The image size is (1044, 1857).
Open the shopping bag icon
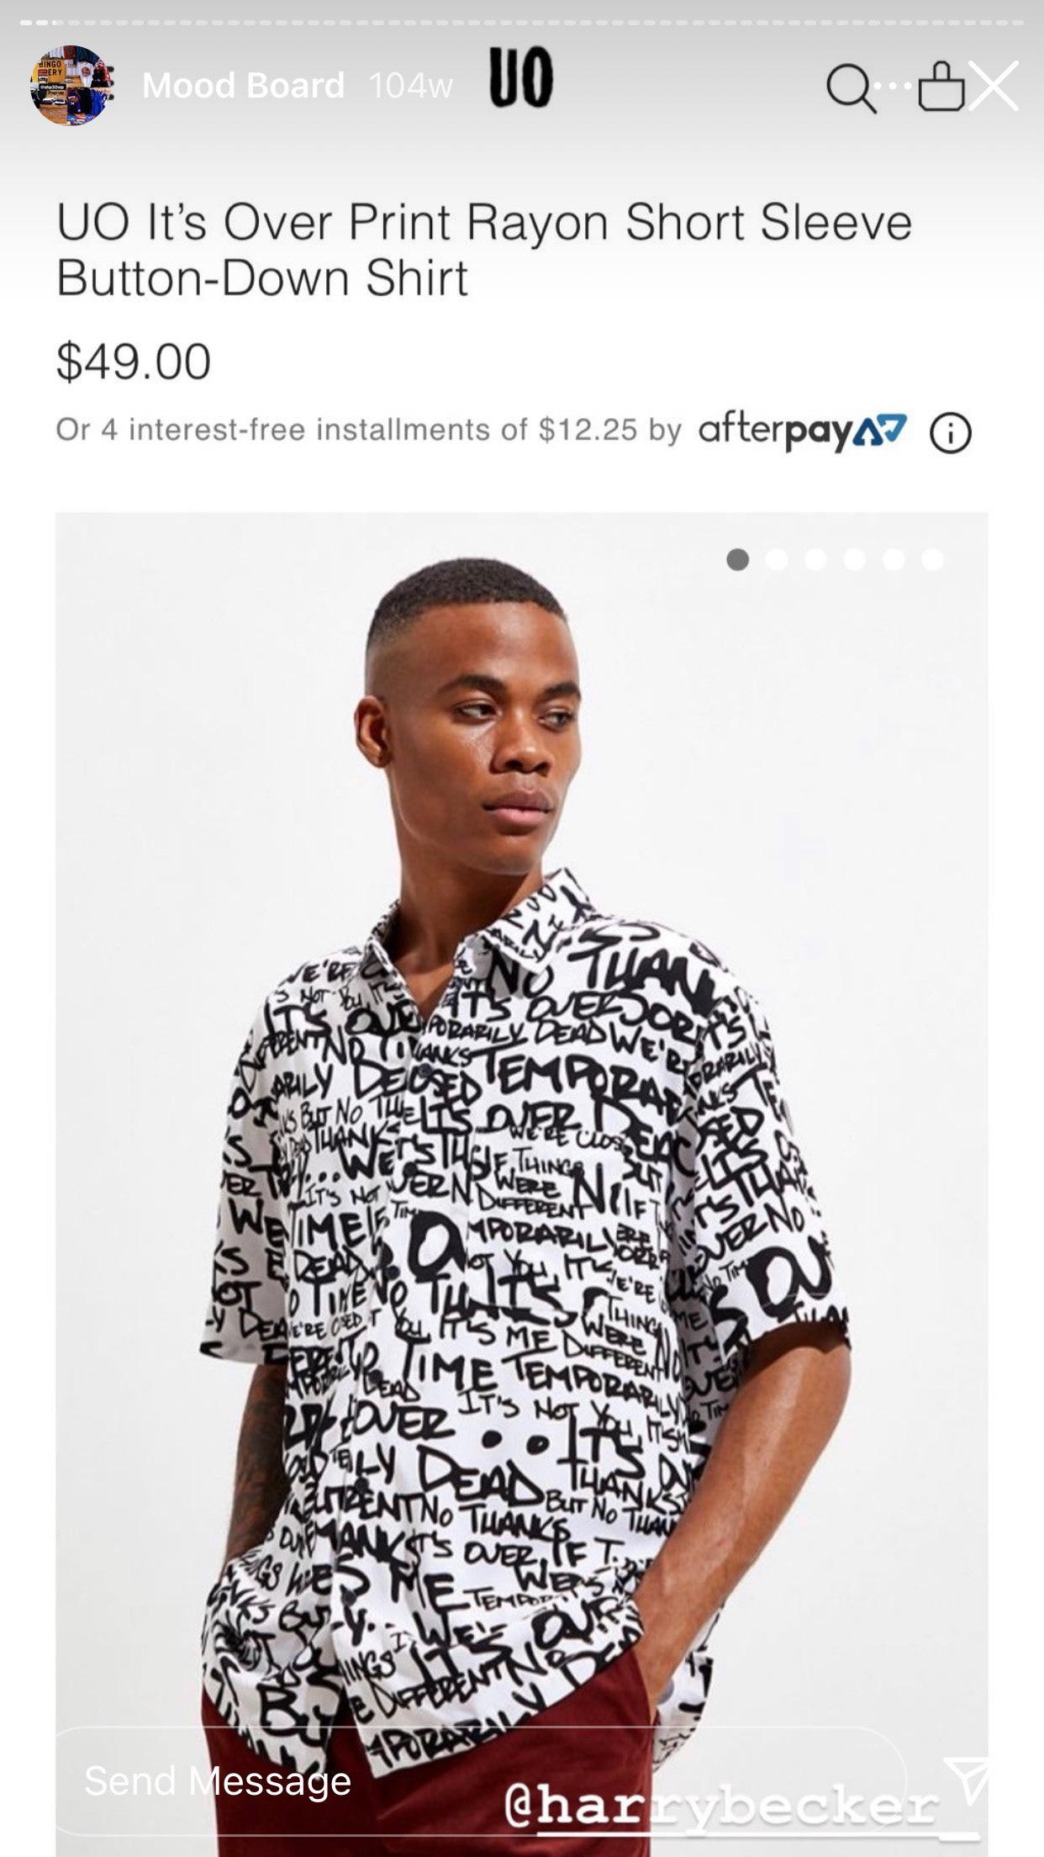click(x=941, y=87)
